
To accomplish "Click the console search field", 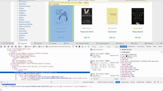I will (x=62, y=82).
